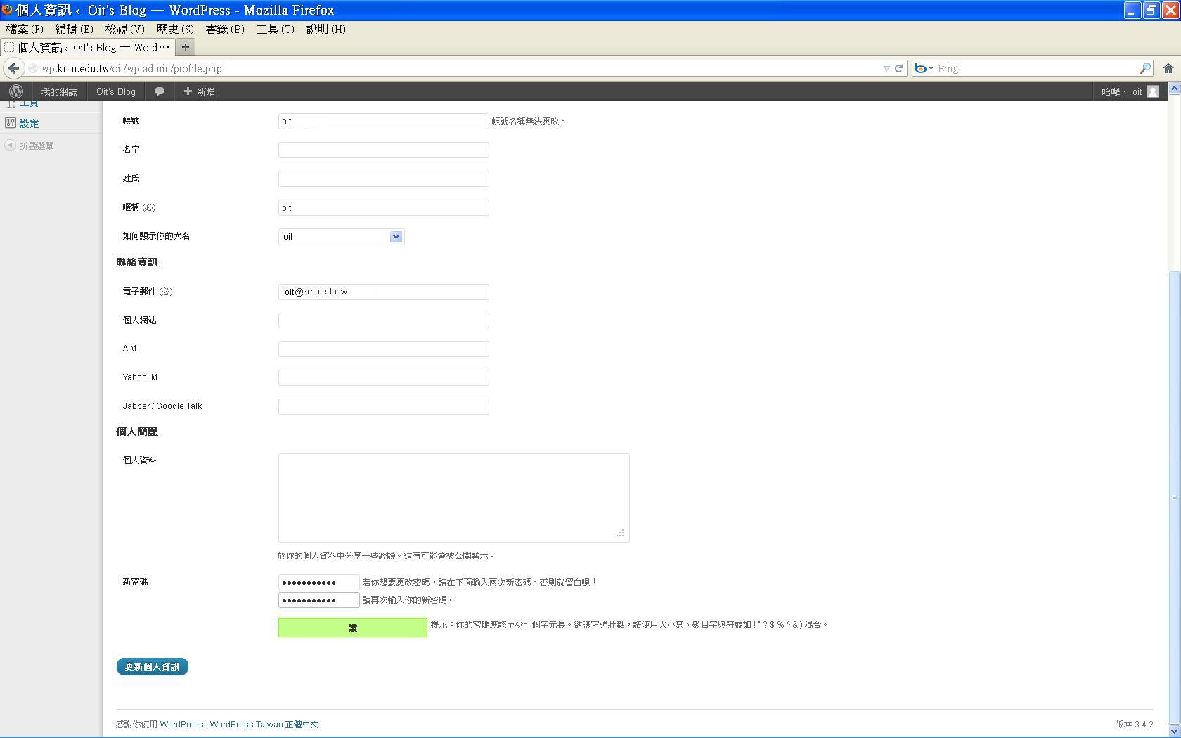1181x738 pixels.
Task: Click the 電子郵件 input field
Action: click(x=383, y=292)
